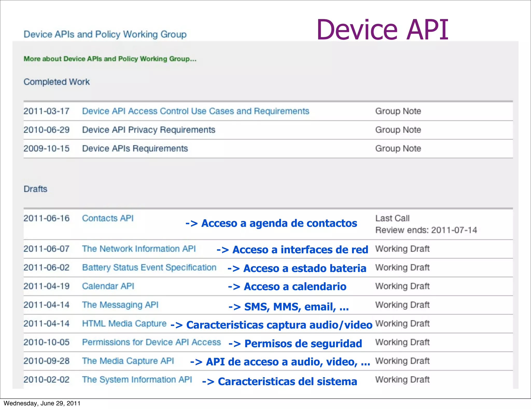Image resolution: width=531 pixels, height=409 pixels.
Task: Select the date 2011-03-17
Action: click(x=46, y=111)
